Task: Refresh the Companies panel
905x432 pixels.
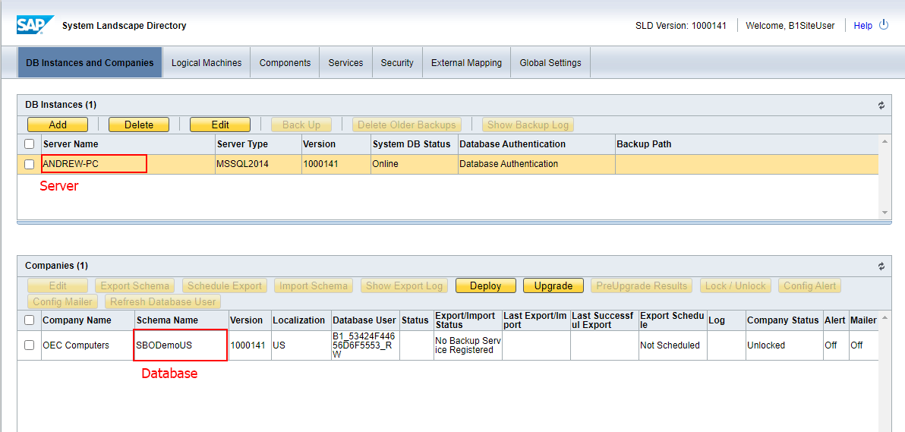Action: click(881, 266)
